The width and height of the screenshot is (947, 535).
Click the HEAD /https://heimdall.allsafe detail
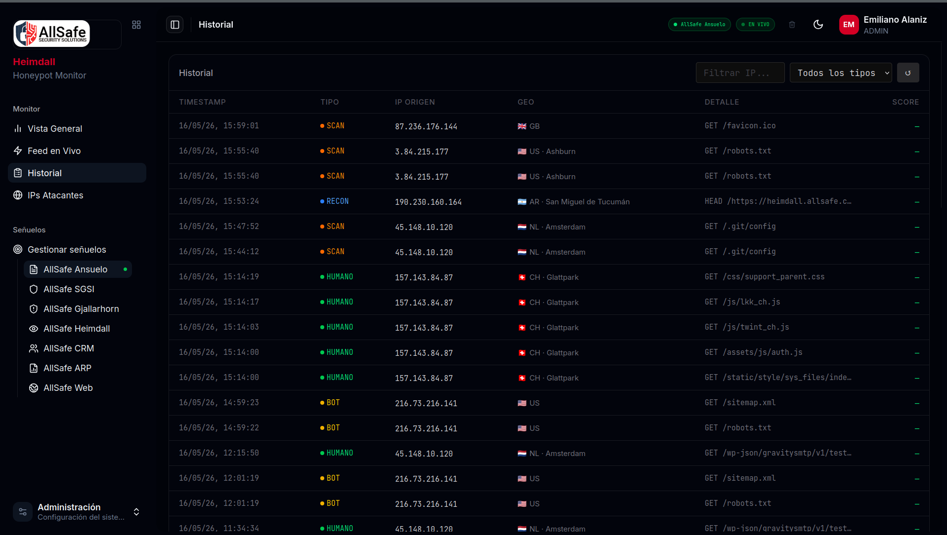tap(778, 201)
